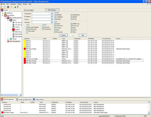Select the C3750_1 tree item
151x117 pixels.
click(18, 27)
